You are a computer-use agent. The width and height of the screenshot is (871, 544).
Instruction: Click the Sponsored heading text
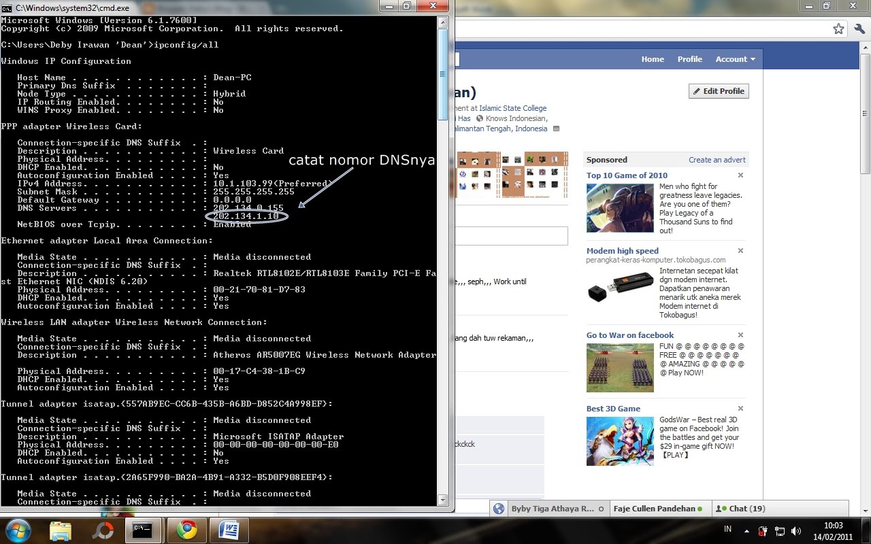pos(607,160)
